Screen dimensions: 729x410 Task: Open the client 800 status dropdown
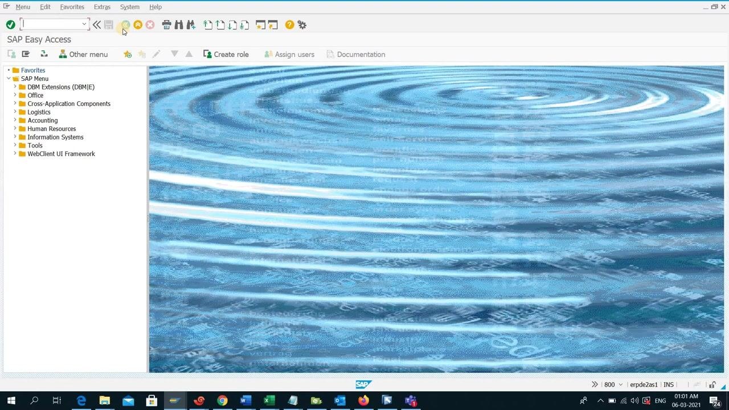tap(621, 384)
